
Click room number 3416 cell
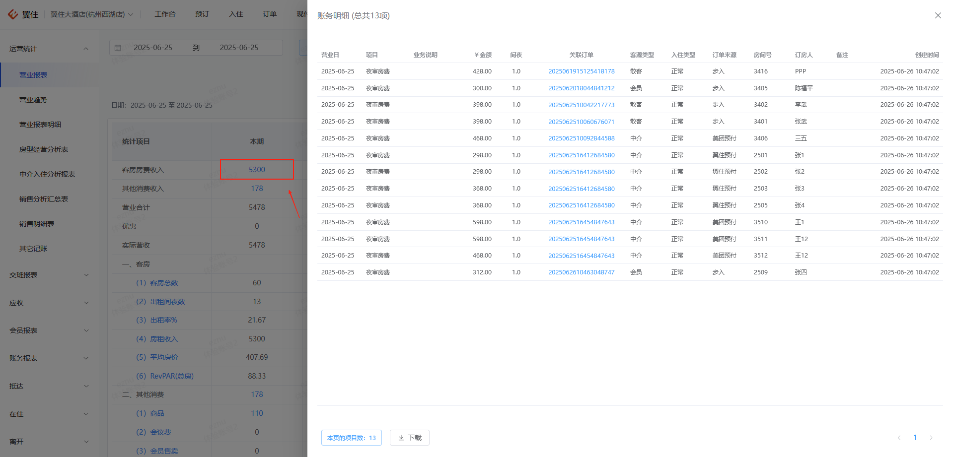[x=760, y=71]
